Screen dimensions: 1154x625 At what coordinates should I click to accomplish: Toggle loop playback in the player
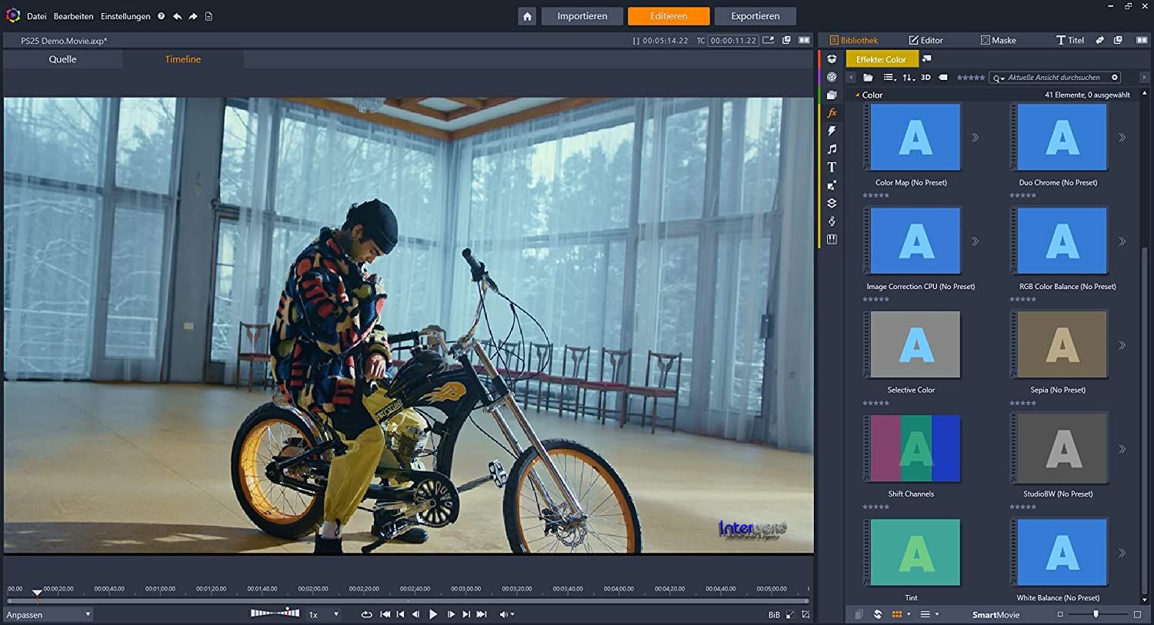(x=366, y=614)
